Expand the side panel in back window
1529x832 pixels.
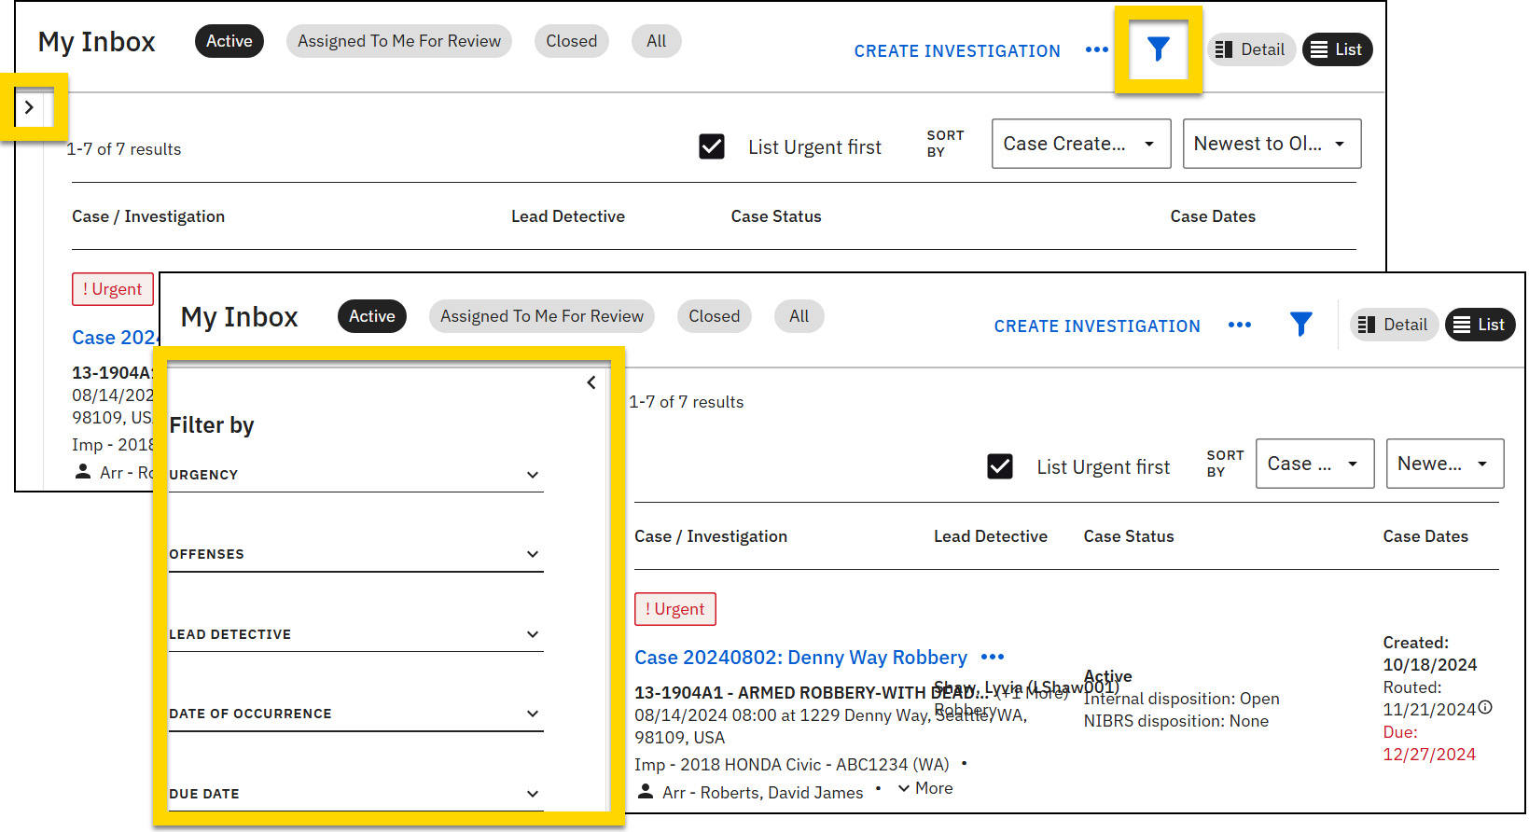pos(29,107)
